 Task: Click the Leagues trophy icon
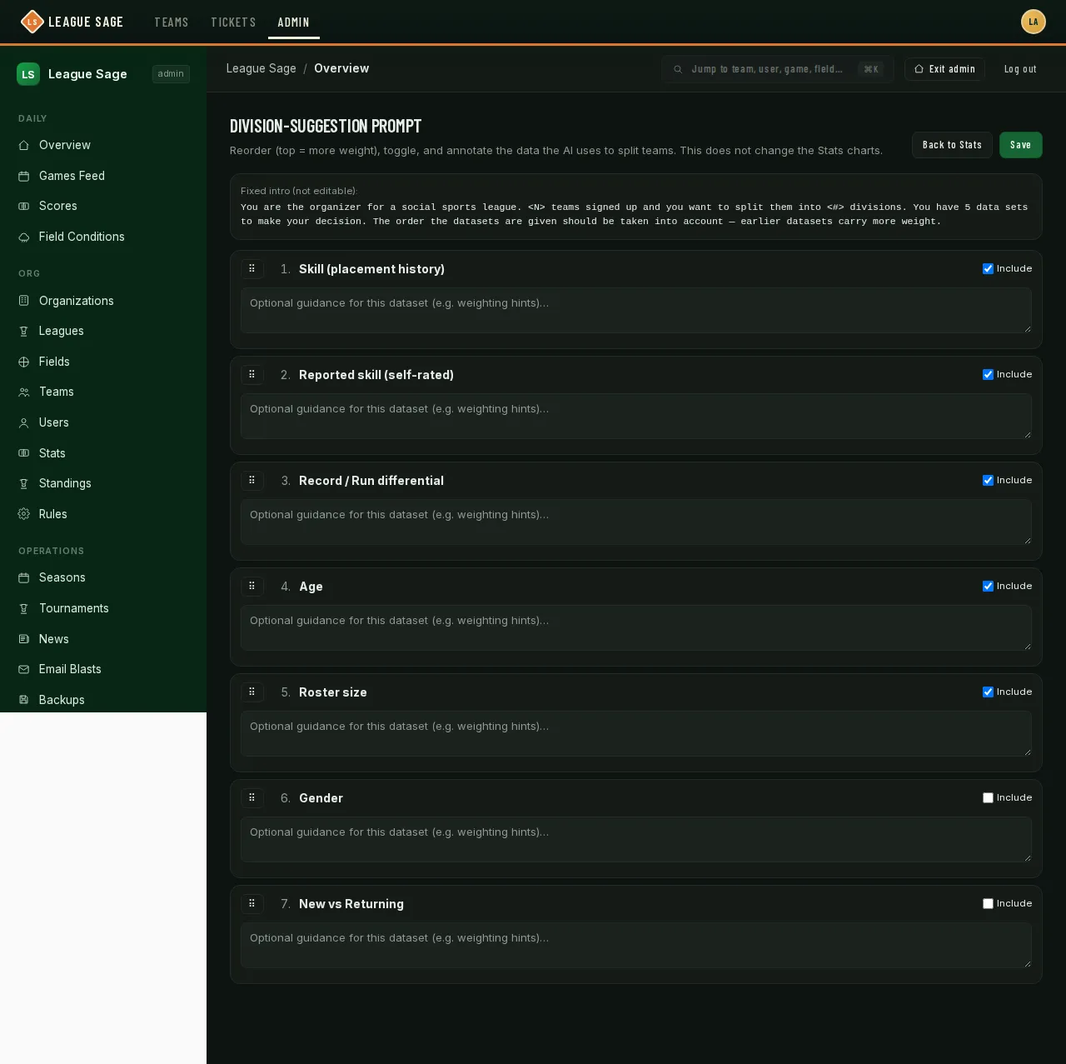click(x=24, y=331)
